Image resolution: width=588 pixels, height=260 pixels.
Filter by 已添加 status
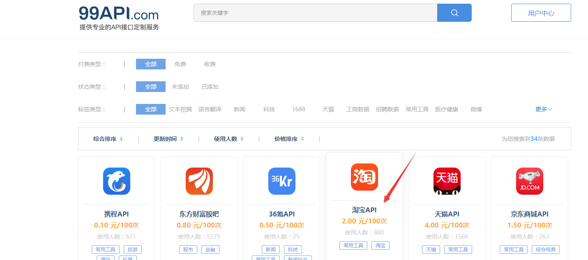pos(210,87)
